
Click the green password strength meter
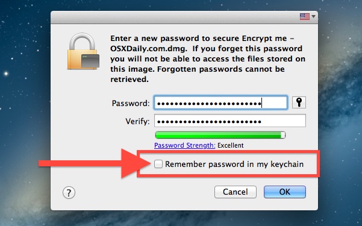coord(220,135)
